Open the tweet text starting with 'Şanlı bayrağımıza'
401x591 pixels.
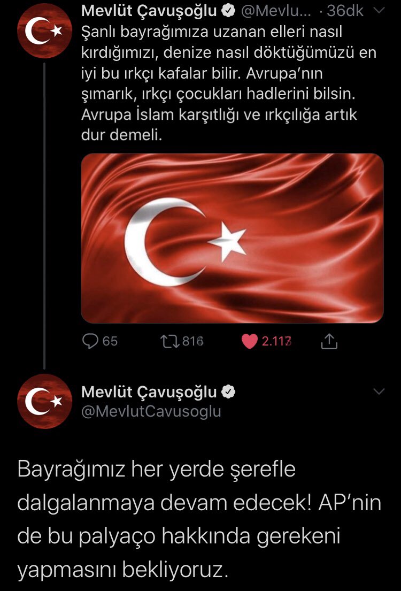(x=229, y=83)
